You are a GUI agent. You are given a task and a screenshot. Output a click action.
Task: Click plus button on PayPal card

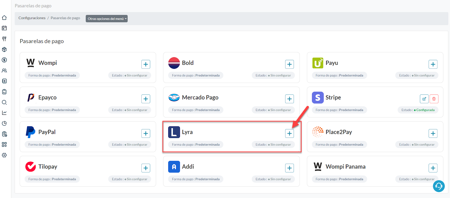[x=146, y=133]
